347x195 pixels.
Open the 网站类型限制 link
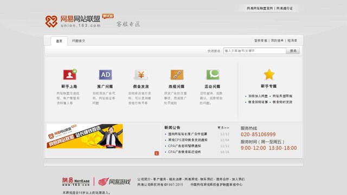tap(282, 96)
